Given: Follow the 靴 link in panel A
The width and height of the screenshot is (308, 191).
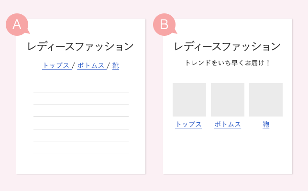Looking at the screenshot, I should pos(116,66).
